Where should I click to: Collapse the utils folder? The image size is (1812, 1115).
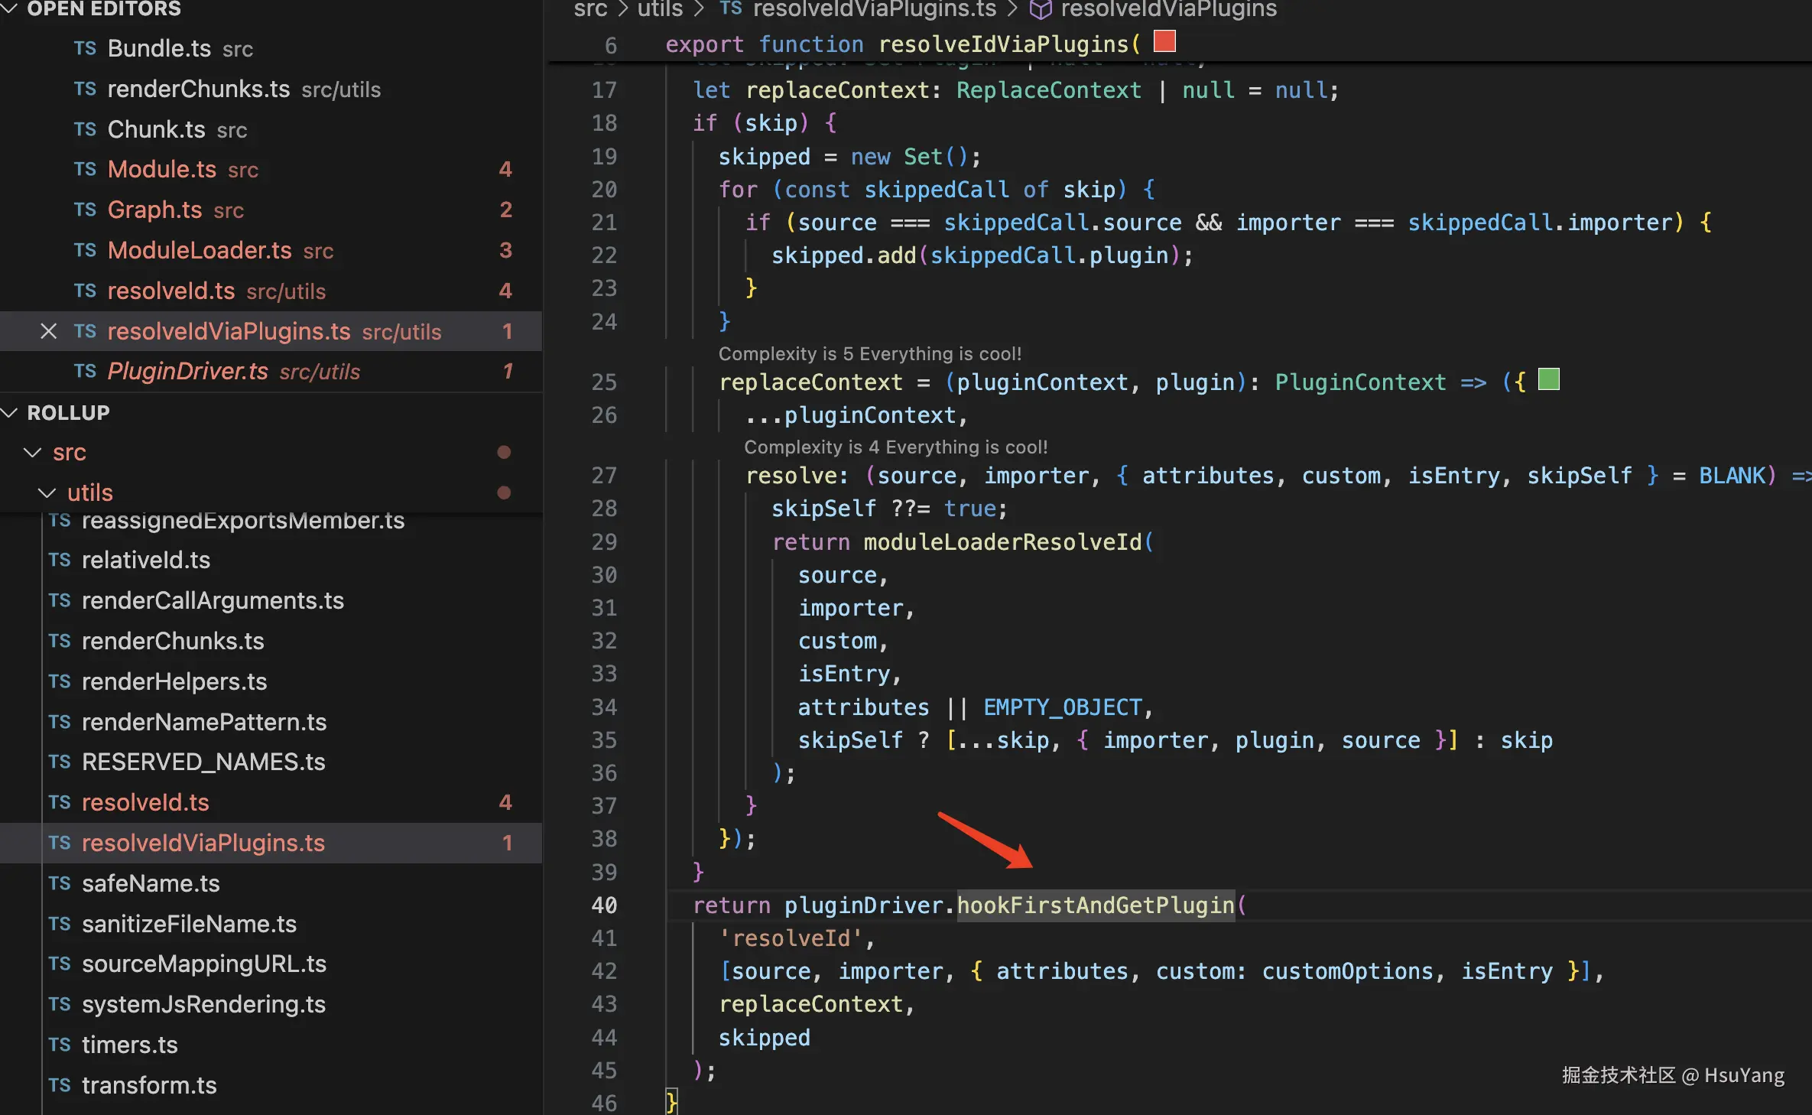[47, 492]
